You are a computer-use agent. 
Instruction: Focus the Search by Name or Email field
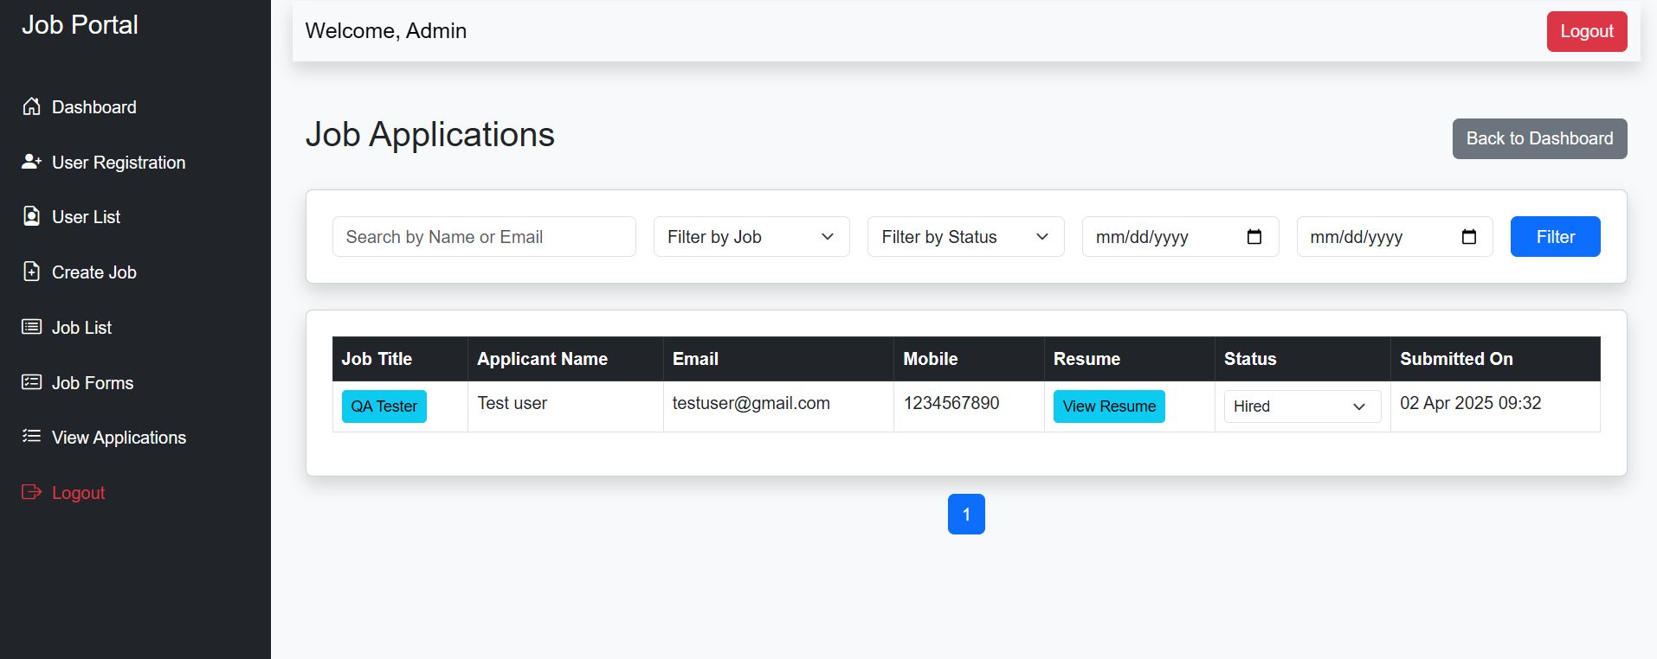coord(484,237)
